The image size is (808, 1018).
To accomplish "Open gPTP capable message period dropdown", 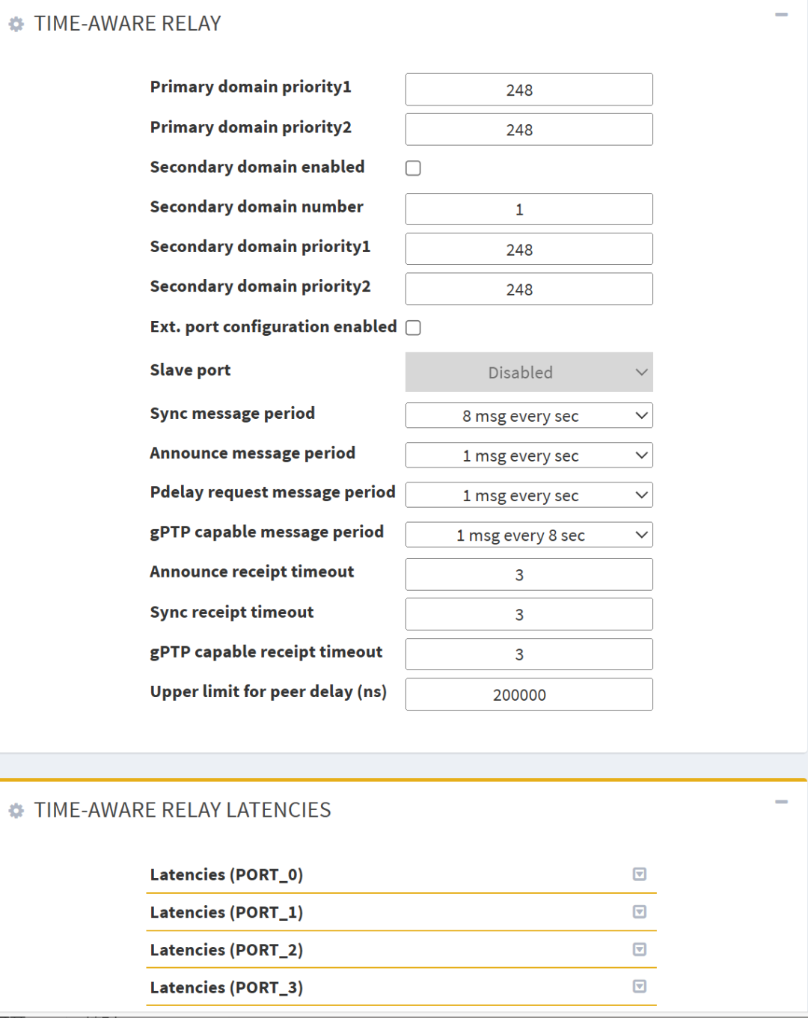I will (528, 535).
